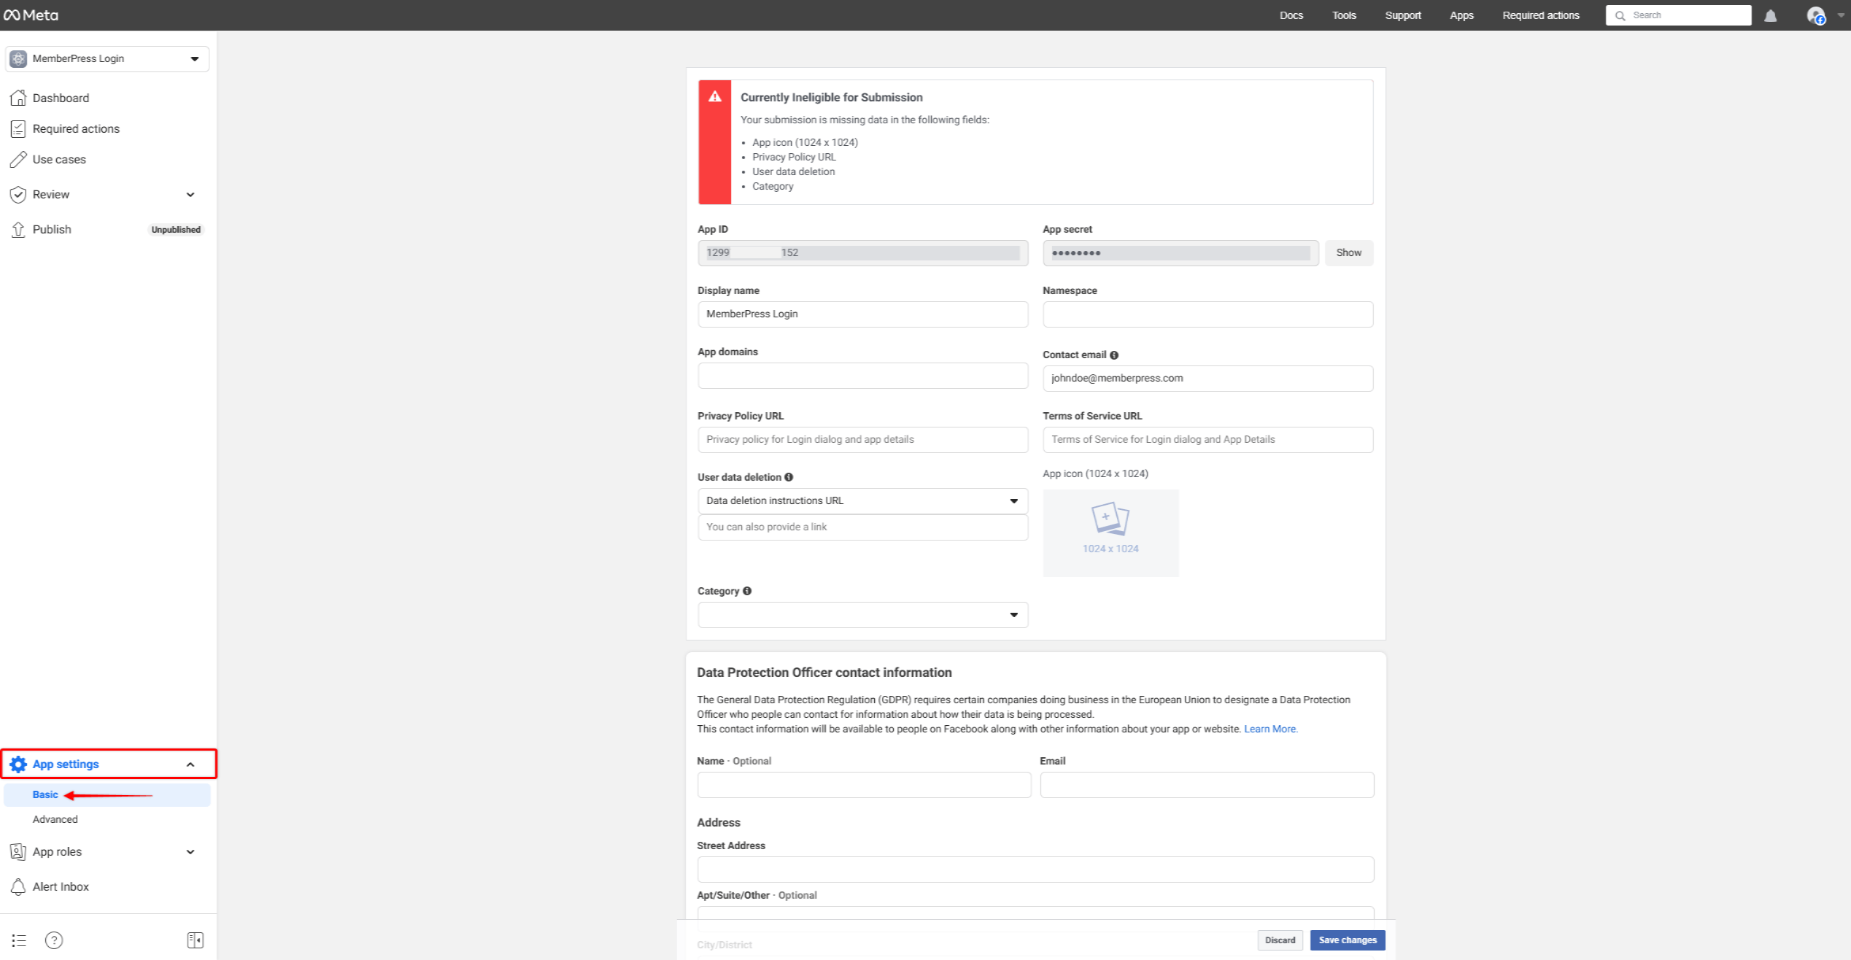1851x960 pixels.
Task: Select the App roles icon
Action: point(18,851)
